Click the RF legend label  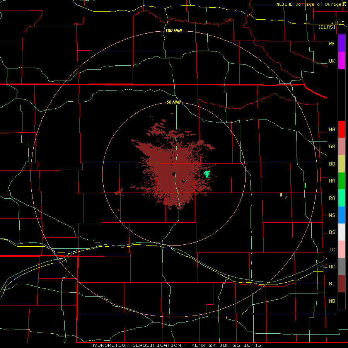(332, 43)
